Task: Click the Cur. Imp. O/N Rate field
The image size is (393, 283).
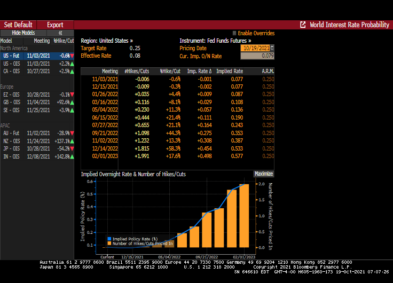Action: (257, 56)
